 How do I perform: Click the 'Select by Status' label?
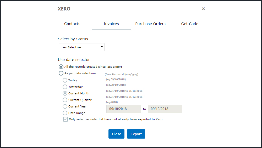coord(73,39)
